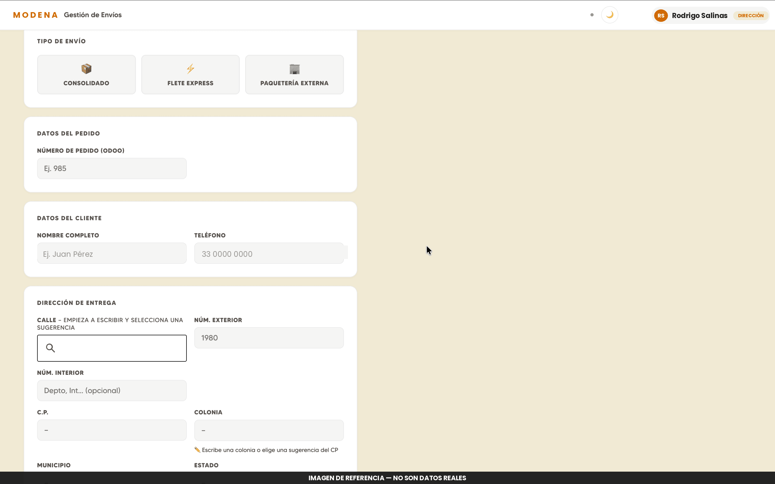Click the Núm. exterior field

coord(269,338)
